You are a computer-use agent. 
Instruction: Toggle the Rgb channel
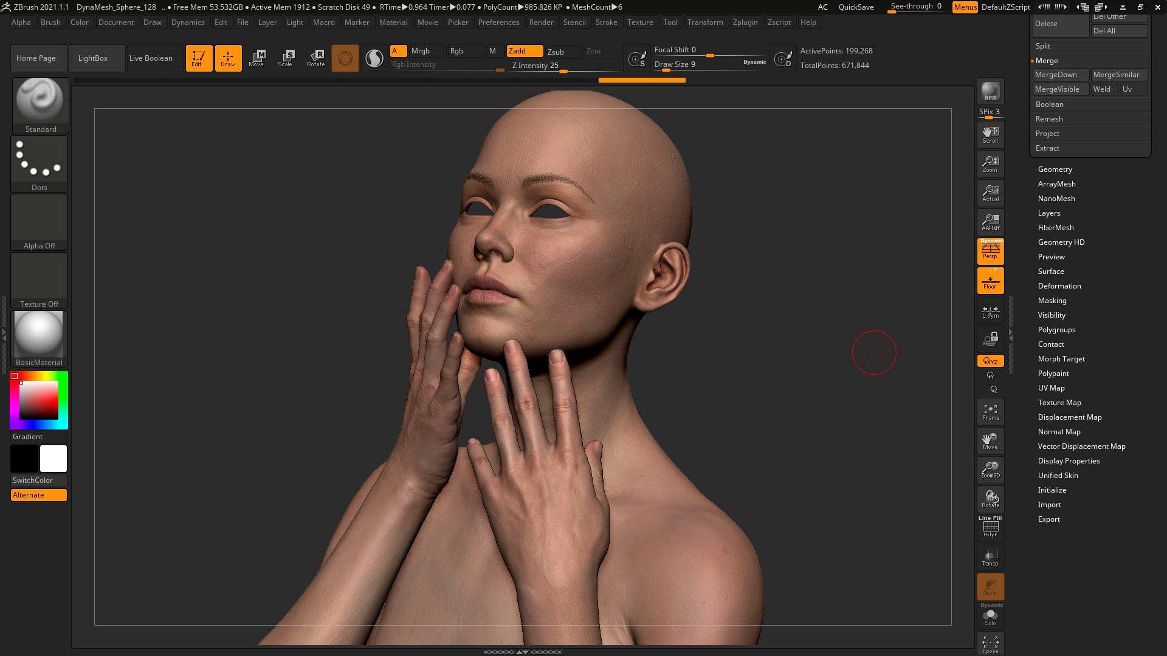(x=465, y=51)
